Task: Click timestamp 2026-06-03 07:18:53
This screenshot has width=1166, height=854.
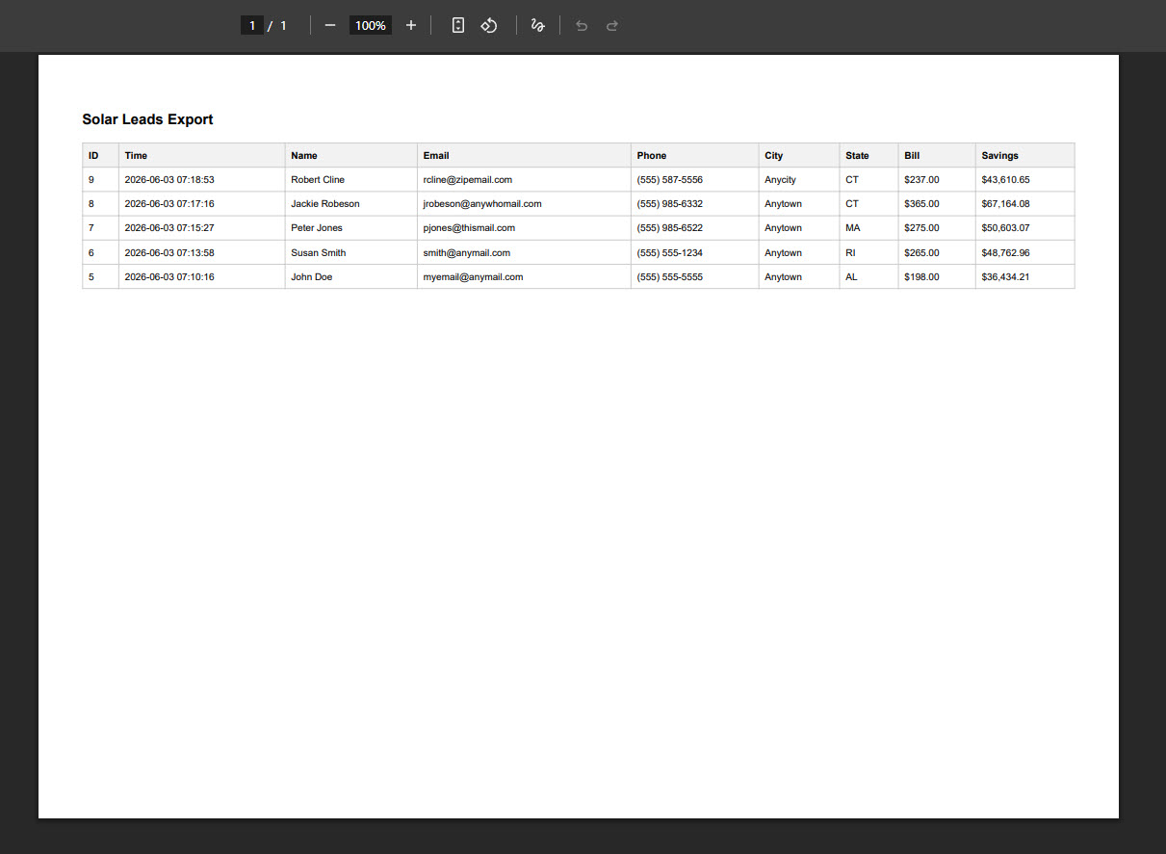Action: tap(169, 179)
